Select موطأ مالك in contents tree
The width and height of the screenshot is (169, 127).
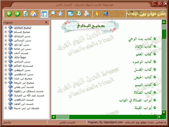pos(20,57)
